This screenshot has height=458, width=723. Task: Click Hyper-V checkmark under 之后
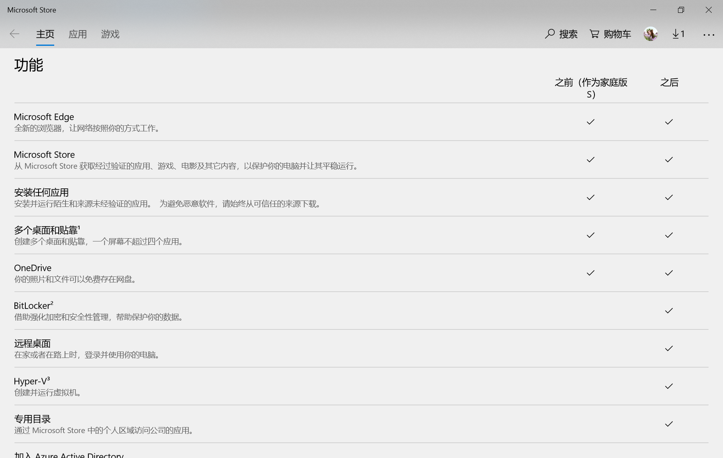669,386
